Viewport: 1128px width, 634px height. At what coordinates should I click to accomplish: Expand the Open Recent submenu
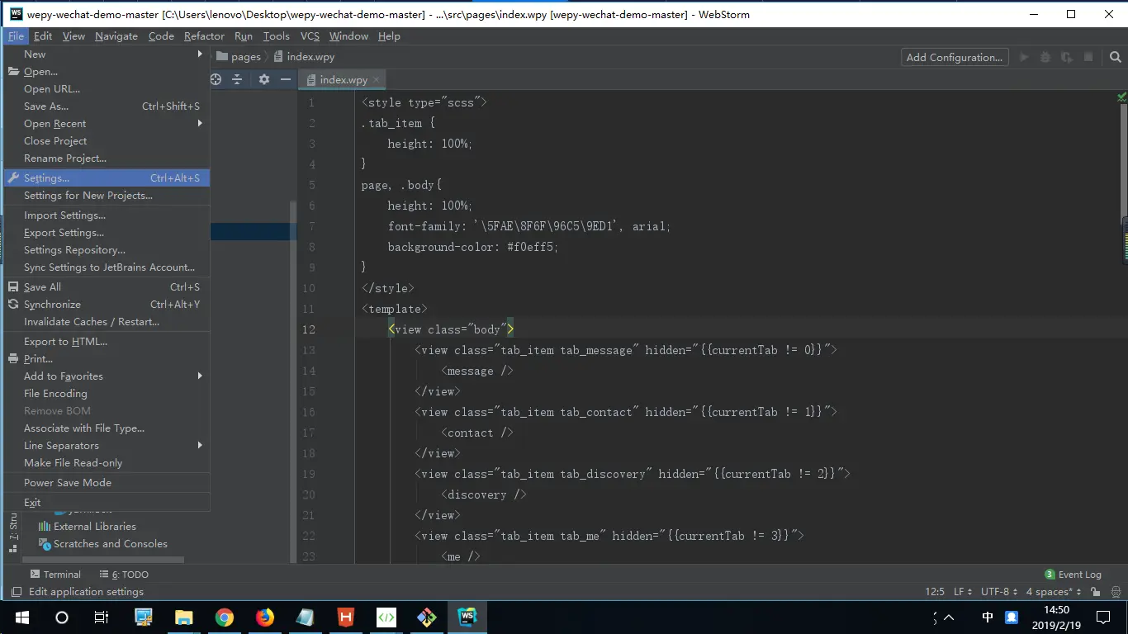pyautogui.click(x=107, y=124)
